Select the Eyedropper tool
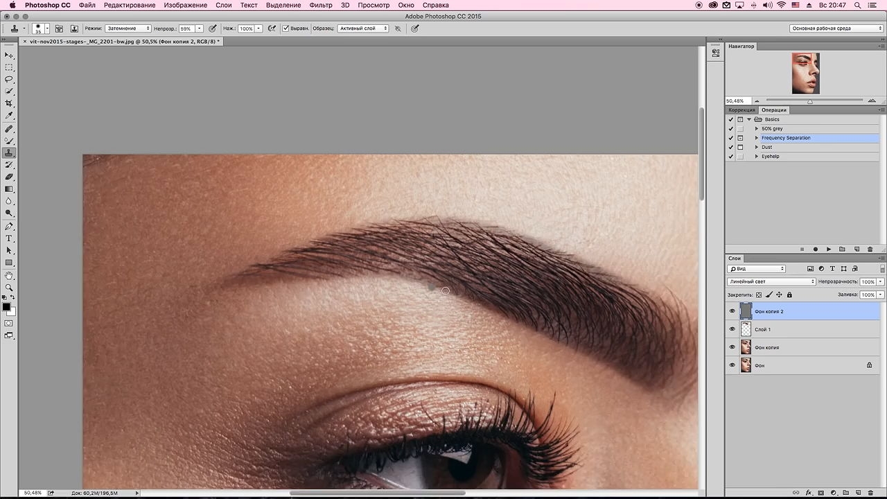 9,116
